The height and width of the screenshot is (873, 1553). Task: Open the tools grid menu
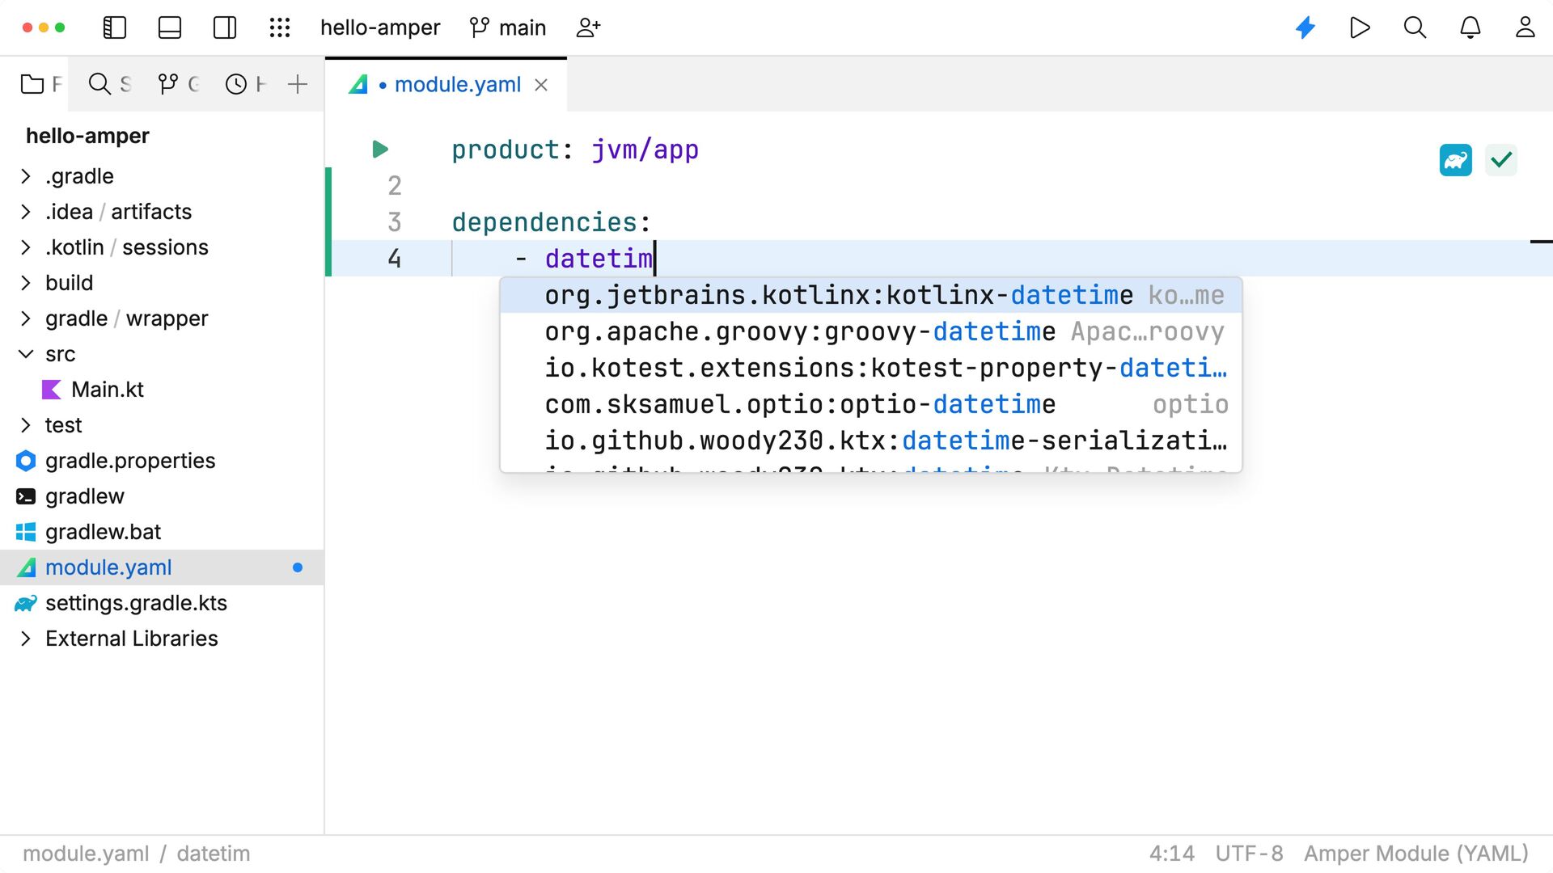pos(280,27)
